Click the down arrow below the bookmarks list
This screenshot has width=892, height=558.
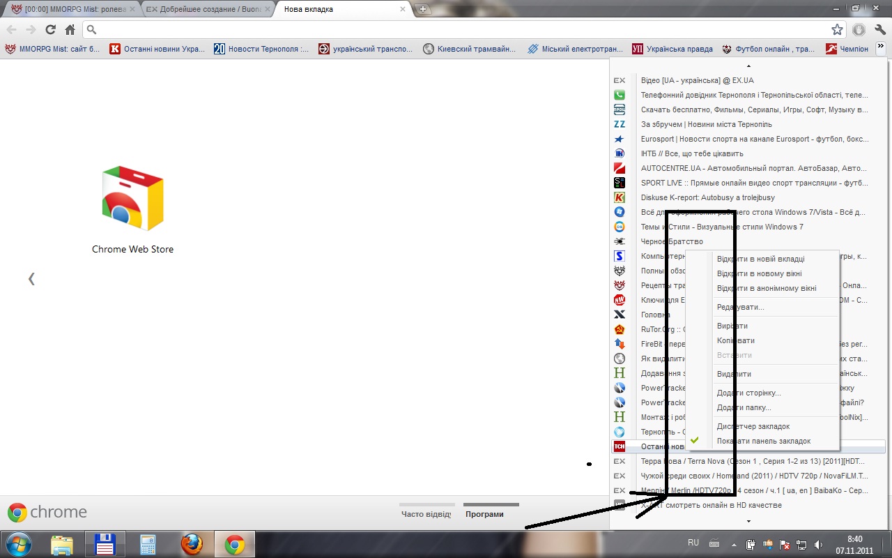[748, 521]
